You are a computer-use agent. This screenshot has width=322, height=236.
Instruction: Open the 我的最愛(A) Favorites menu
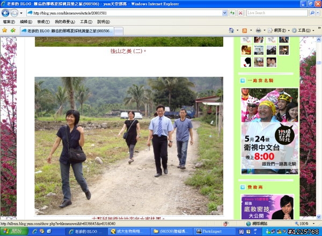(x=65, y=21)
